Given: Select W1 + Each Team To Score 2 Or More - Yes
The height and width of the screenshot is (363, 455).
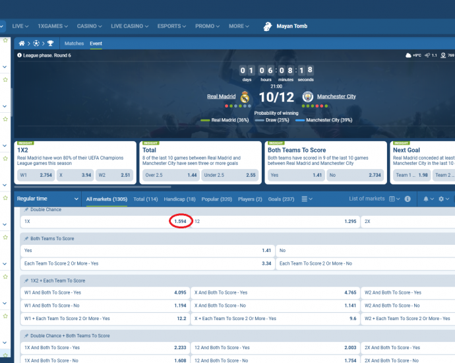Looking at the screenshot, I should 106,319.
